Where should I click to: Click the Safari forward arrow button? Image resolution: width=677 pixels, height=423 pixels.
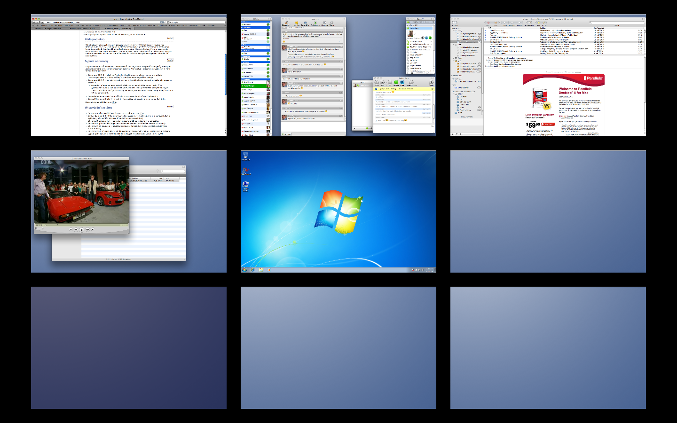38,22
